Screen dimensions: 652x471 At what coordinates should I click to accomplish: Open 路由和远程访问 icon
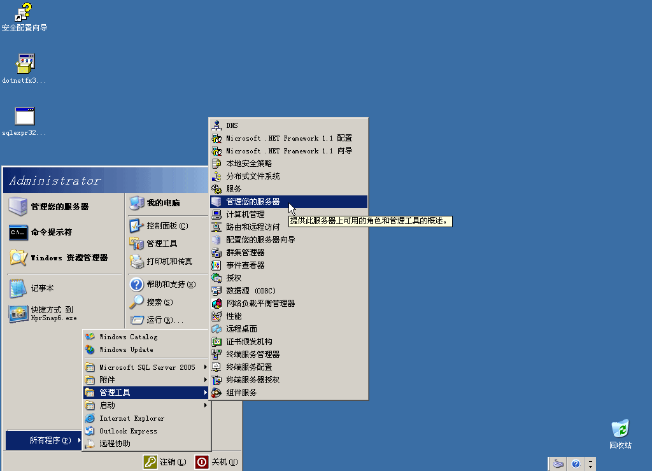(x=216, y=227)
